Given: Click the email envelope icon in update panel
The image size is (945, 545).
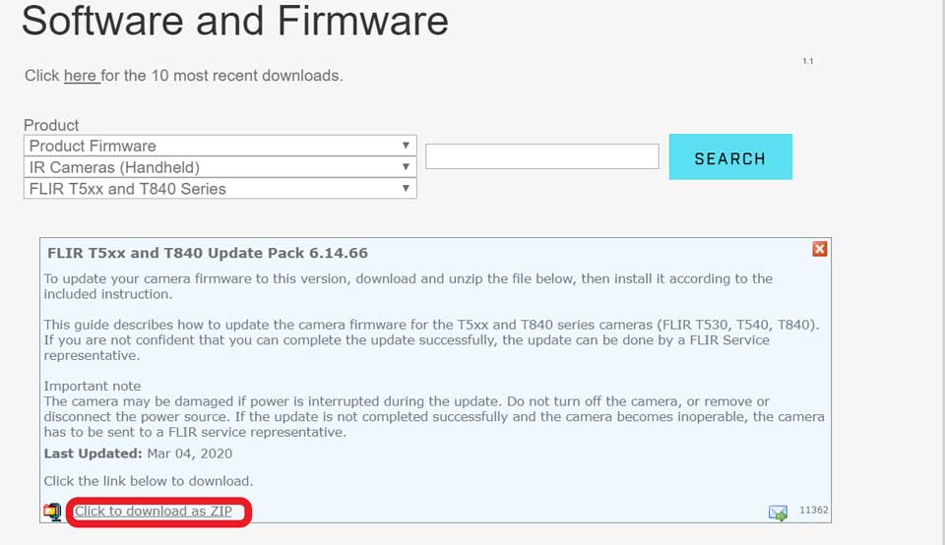Looking at the screenshot, I should [x=778, y=513].
